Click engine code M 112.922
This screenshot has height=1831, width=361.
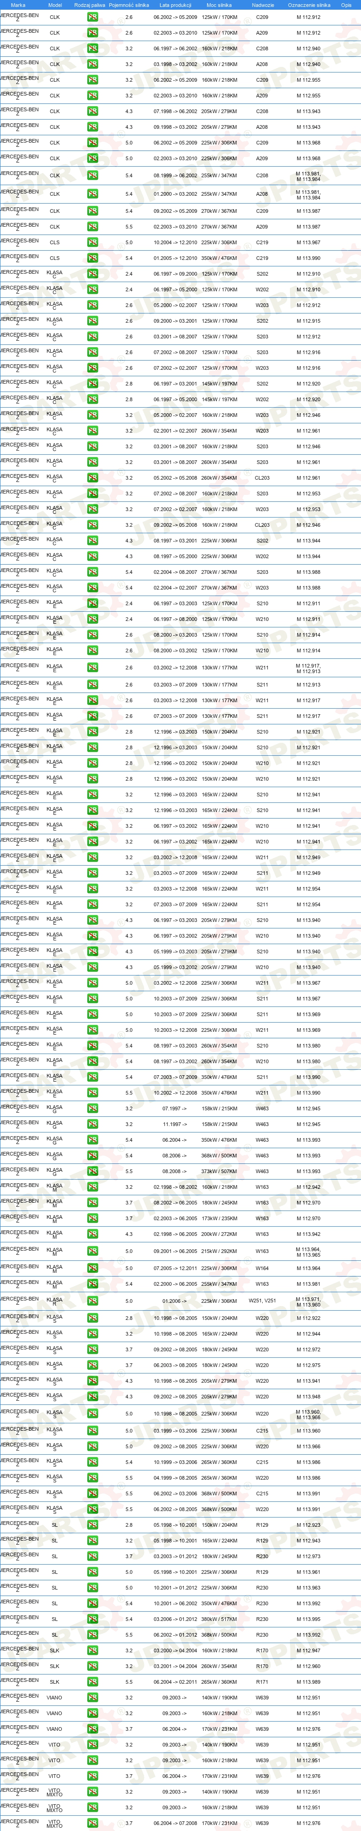308,1318
